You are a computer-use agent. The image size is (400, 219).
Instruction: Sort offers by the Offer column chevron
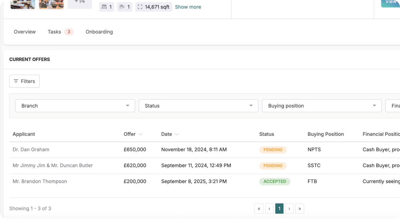point(140,134)
